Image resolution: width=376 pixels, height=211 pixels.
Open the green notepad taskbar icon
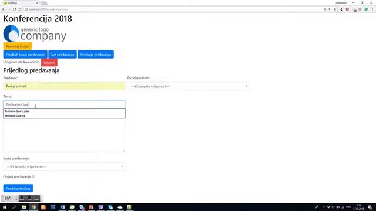point(129,207)
